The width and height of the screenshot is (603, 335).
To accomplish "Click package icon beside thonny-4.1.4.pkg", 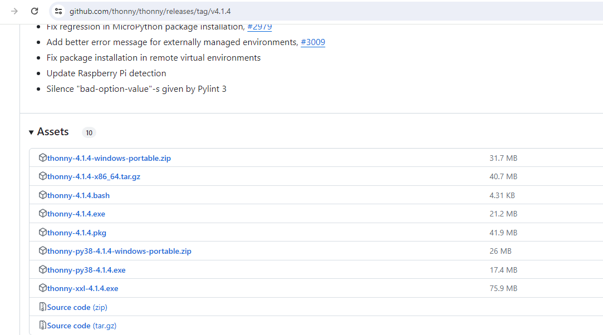I will tap(43, 232).
